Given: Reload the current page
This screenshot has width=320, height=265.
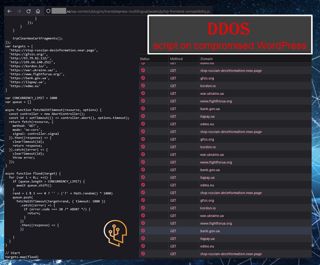Looking at the screenshot, I should 28,11.
